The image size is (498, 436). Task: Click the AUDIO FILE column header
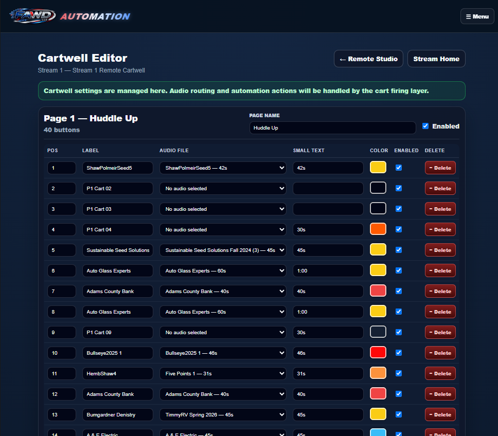[174, 151]
